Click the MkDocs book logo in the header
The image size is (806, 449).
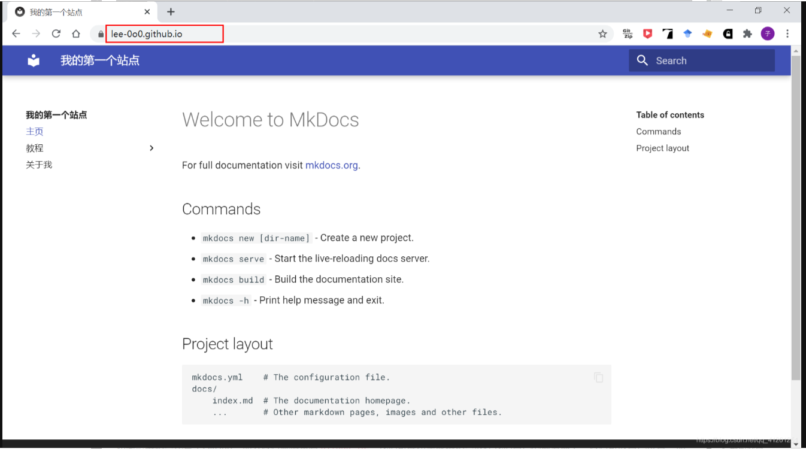(34, 60)
